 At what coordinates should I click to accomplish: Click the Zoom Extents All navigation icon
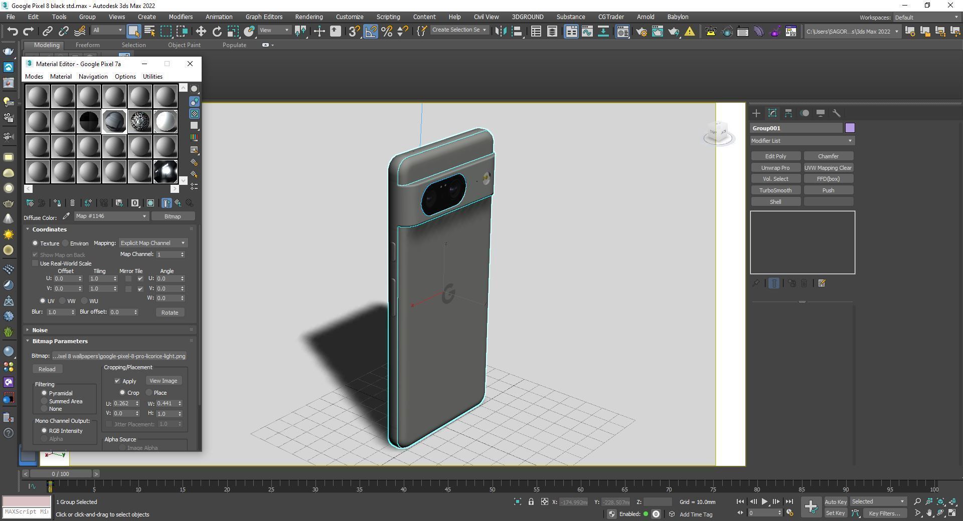(x=940, y=501)
